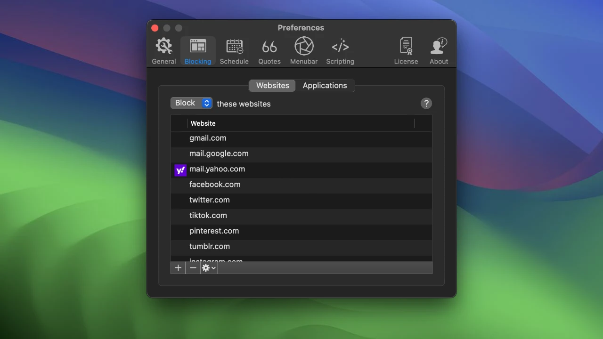Select the twitter.com entry
603x339 pixels.
click(210, 200)
